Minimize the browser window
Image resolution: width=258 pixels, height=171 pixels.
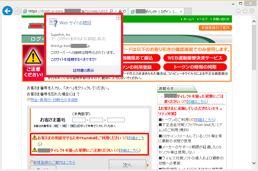[233, 4]
